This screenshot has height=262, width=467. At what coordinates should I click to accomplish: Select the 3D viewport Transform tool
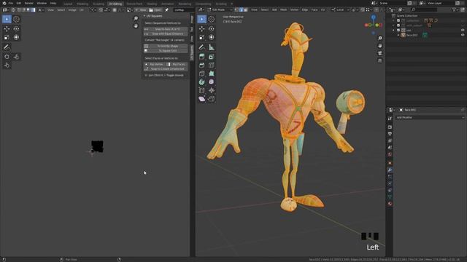tap(211, 37)
